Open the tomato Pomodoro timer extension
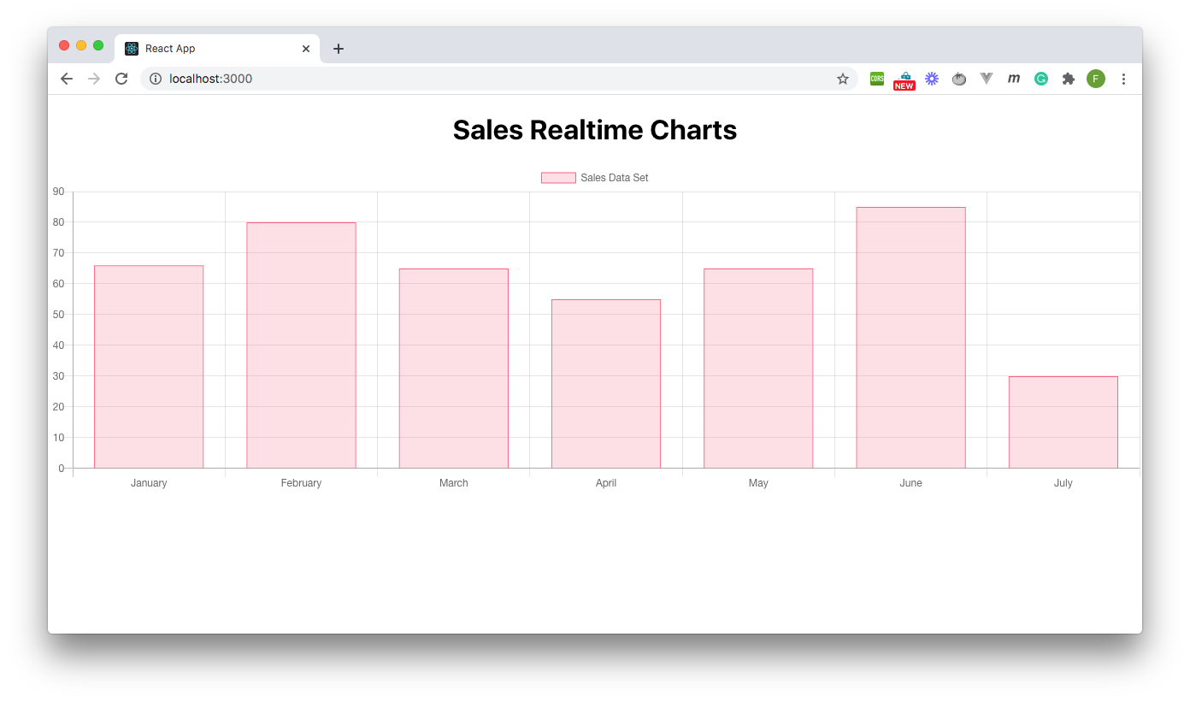The width and height of the screenshot is (1190, 702). [959, 78]
